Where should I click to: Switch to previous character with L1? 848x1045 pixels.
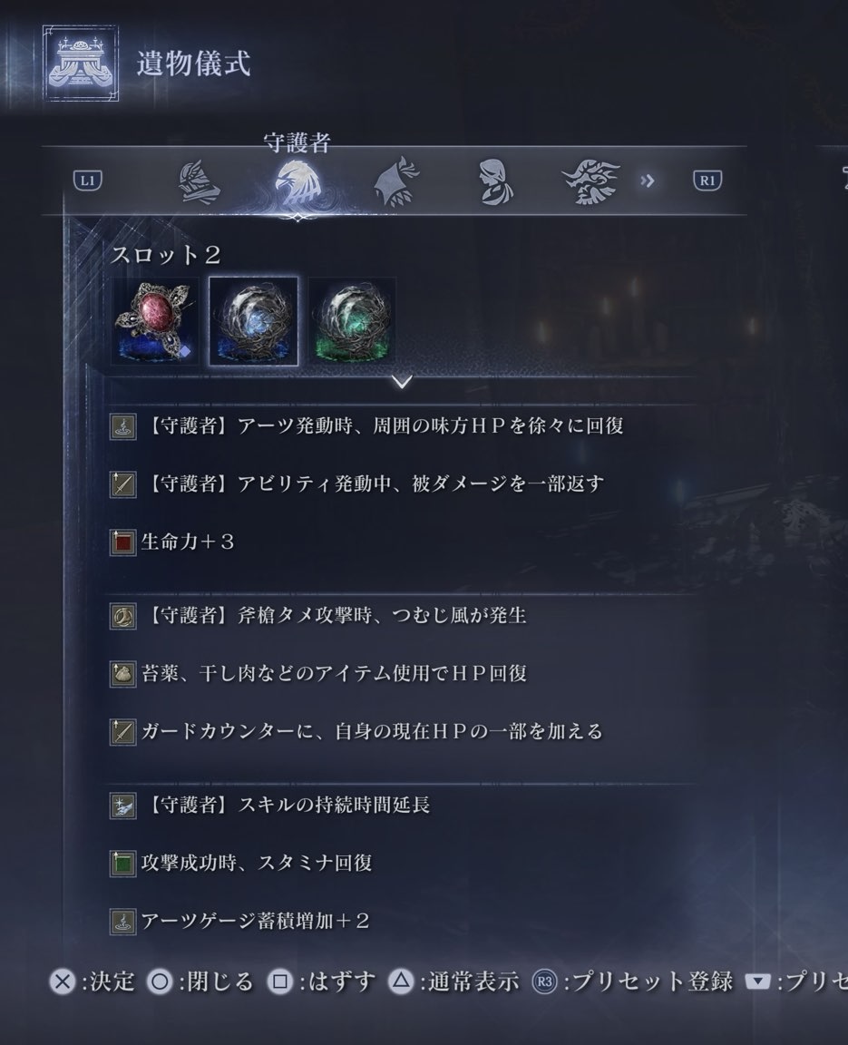pyautogui.click(x=87, y=180)
